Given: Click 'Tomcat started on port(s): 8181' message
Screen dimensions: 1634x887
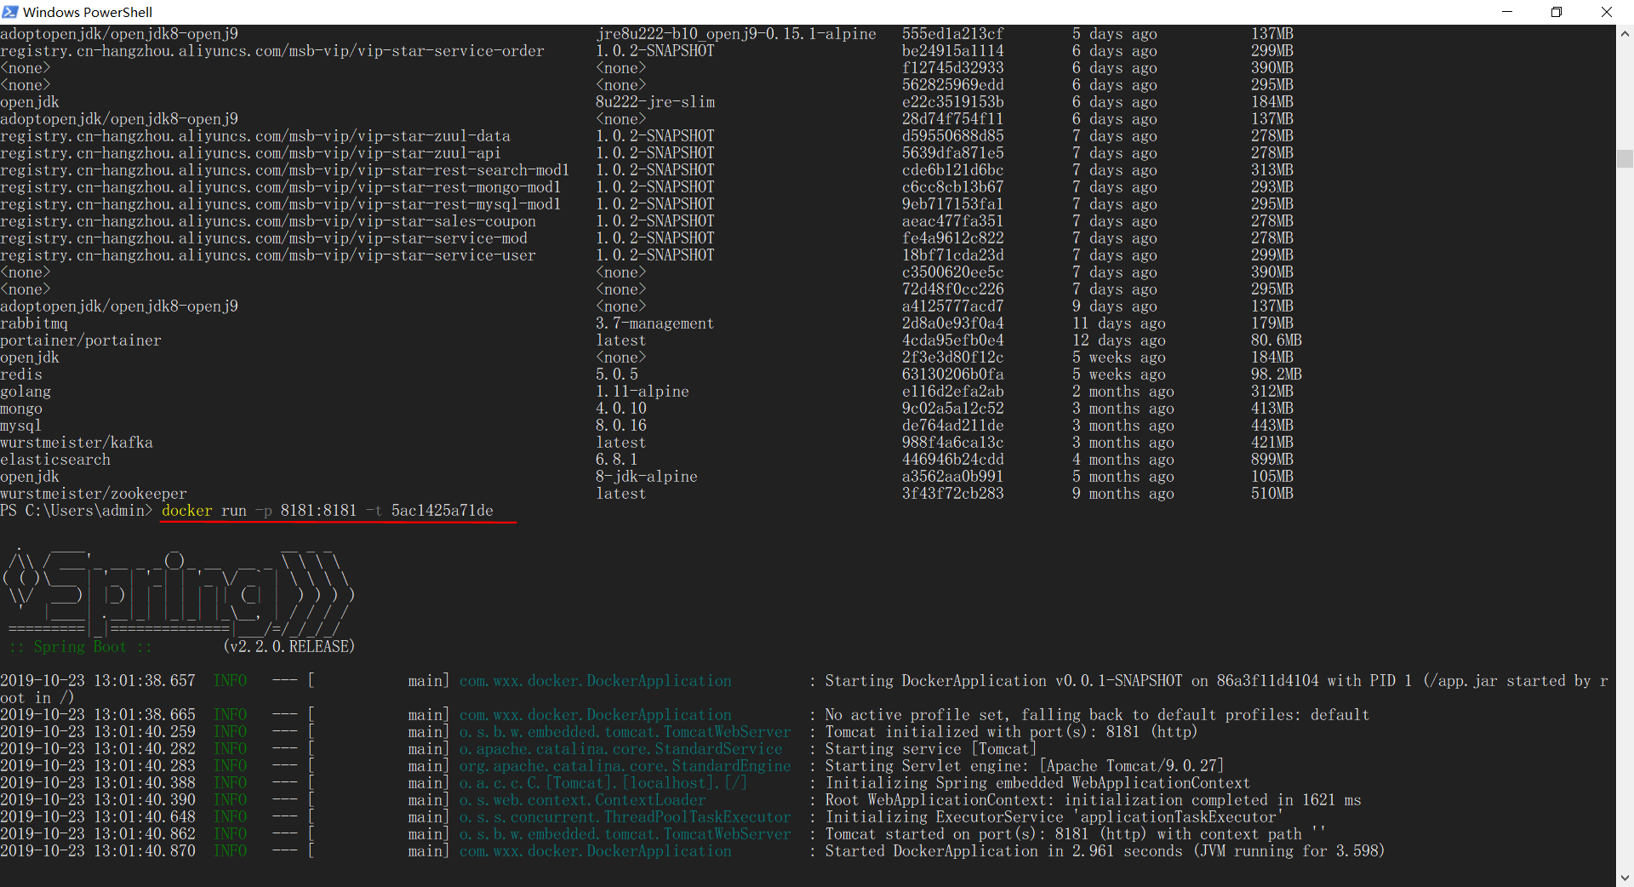Looking at the screenshot, I should (1076, 834).
